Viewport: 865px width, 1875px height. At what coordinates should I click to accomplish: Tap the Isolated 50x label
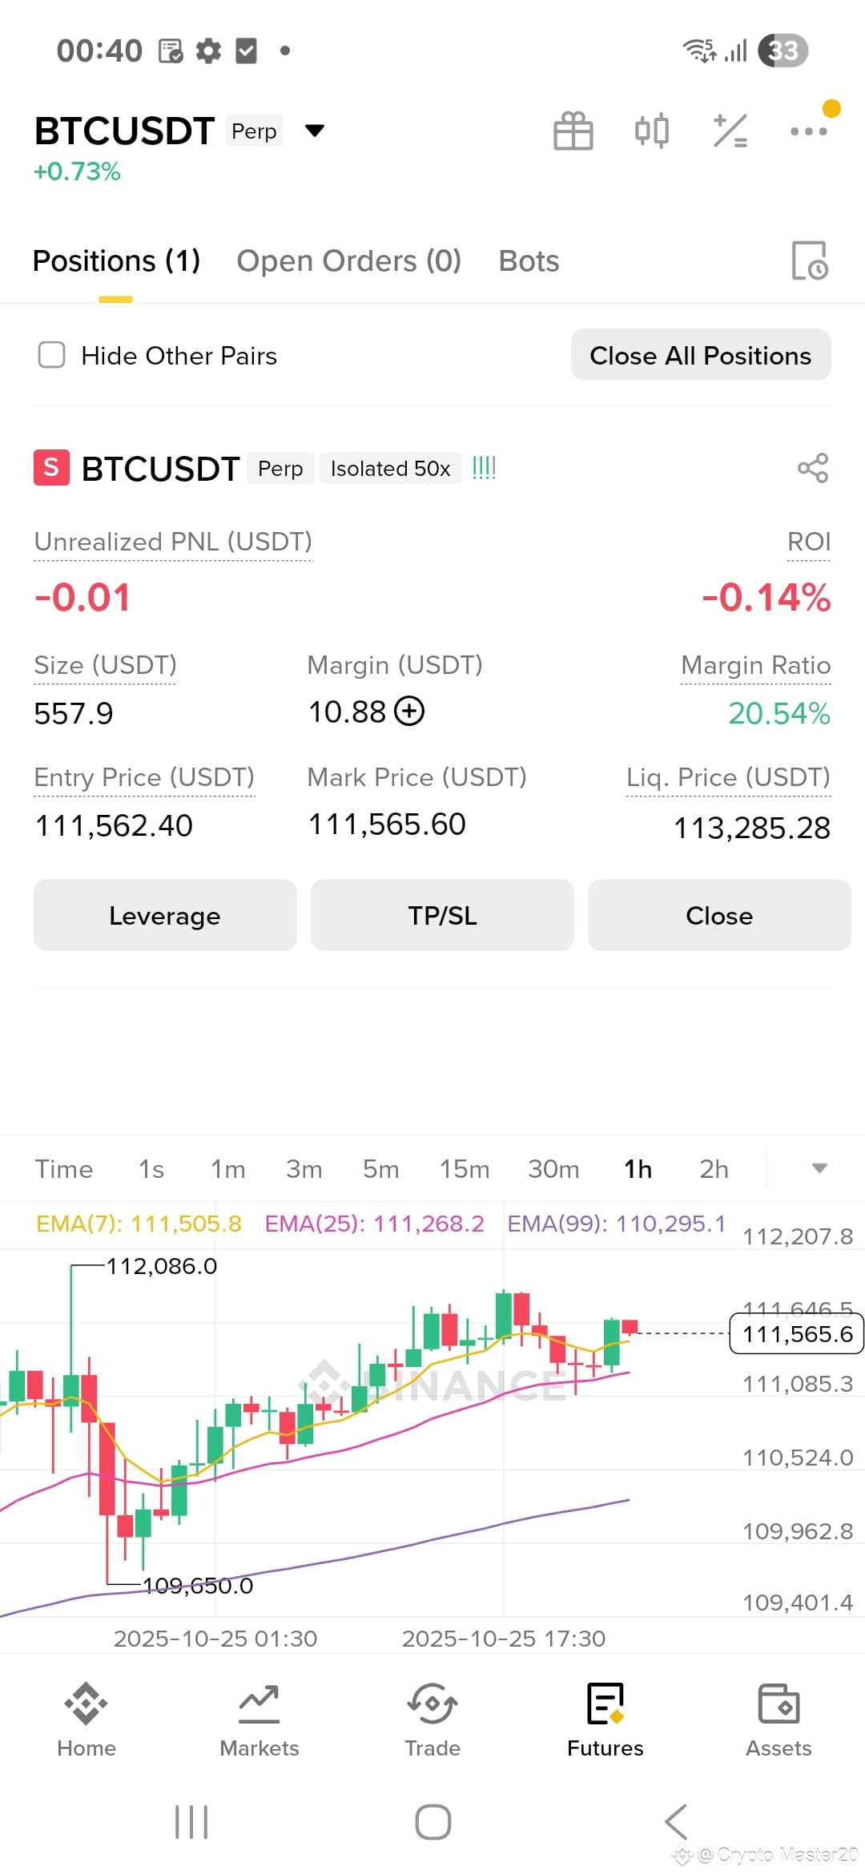pyautogui.click(x=390, y=468)
